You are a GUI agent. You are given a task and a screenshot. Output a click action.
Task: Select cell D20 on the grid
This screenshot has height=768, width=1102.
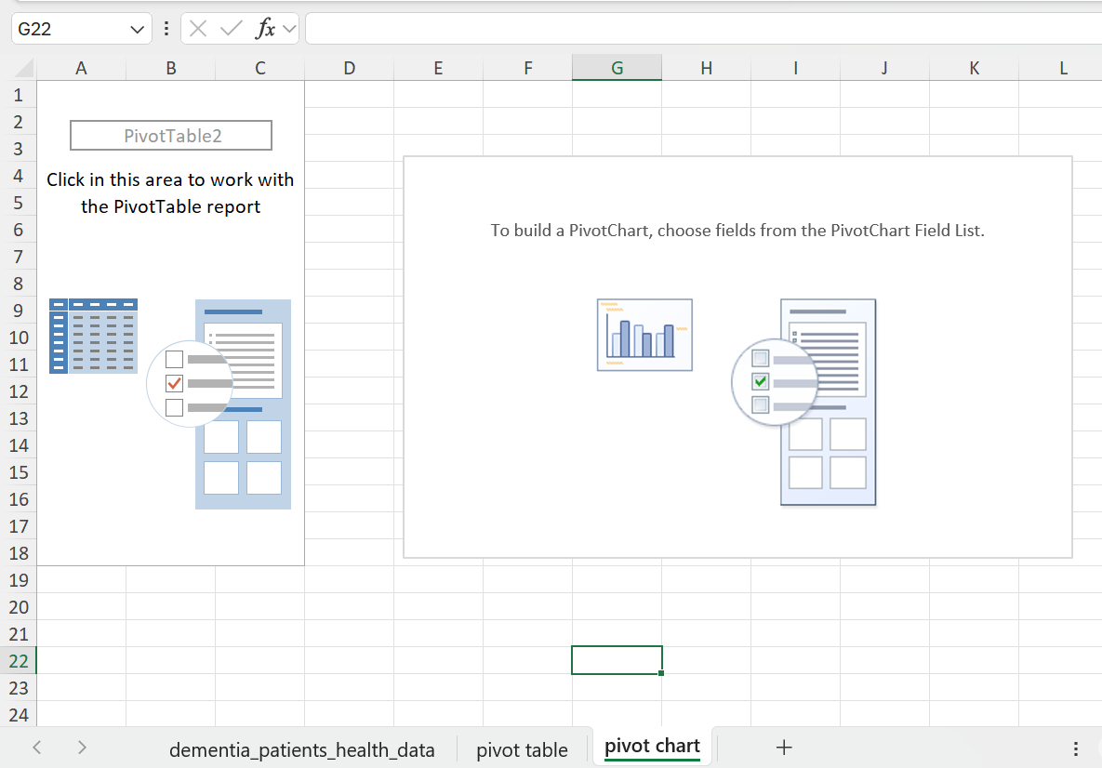349,606
